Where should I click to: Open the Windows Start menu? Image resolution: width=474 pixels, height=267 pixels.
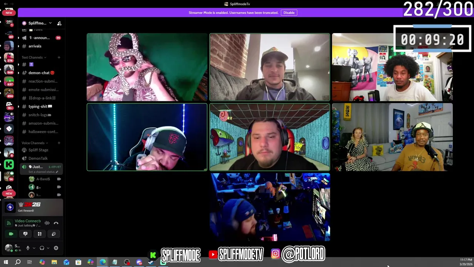pyautogui.click(x=6, y=262)
